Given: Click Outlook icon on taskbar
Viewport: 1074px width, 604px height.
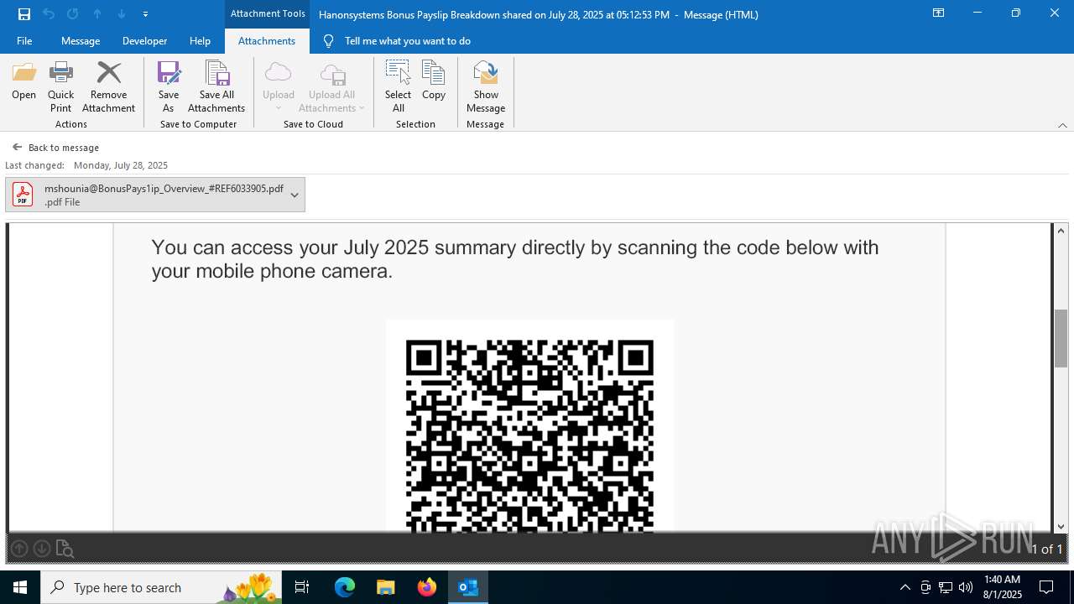Looking at the screenshot, I should click(468, 587).
